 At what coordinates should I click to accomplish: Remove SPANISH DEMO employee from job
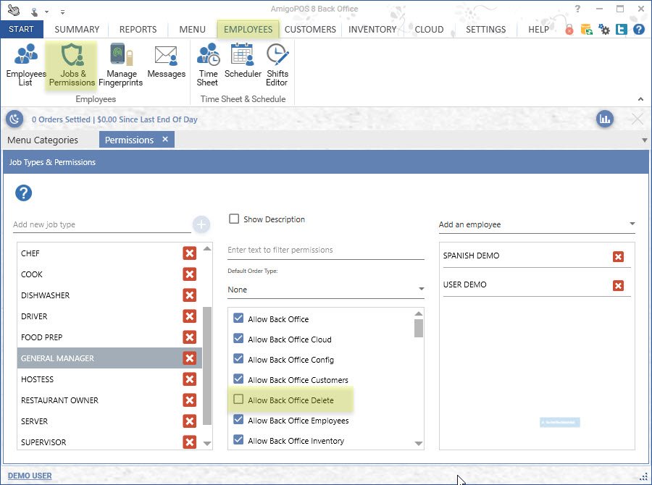(618, 256)
